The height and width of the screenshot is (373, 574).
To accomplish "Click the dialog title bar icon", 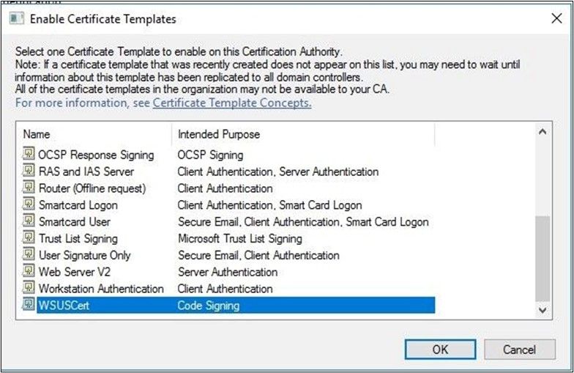I will coord(15,19).
